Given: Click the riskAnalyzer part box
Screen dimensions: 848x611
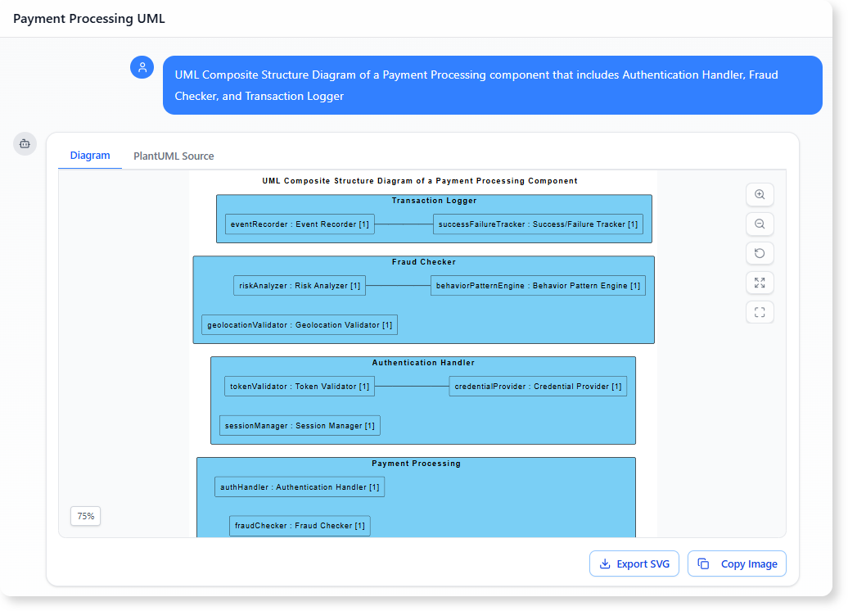Looking at the screenshot, I should tap(300, 286).
